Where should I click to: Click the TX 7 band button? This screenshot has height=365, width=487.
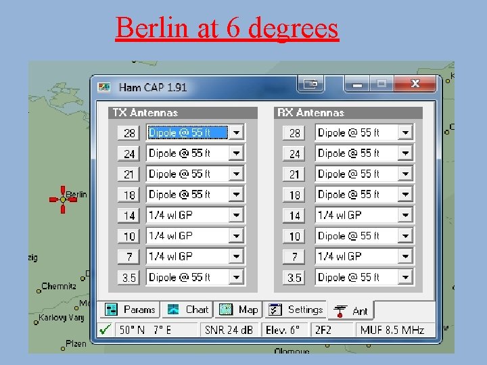point(129,257)
